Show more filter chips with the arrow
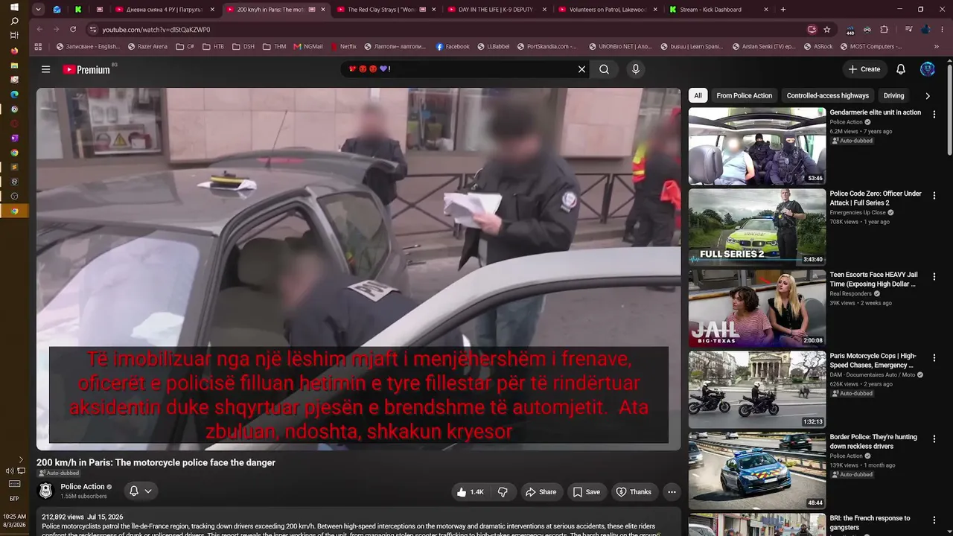This screenshot has height=536, width=953. coord(928,95)
